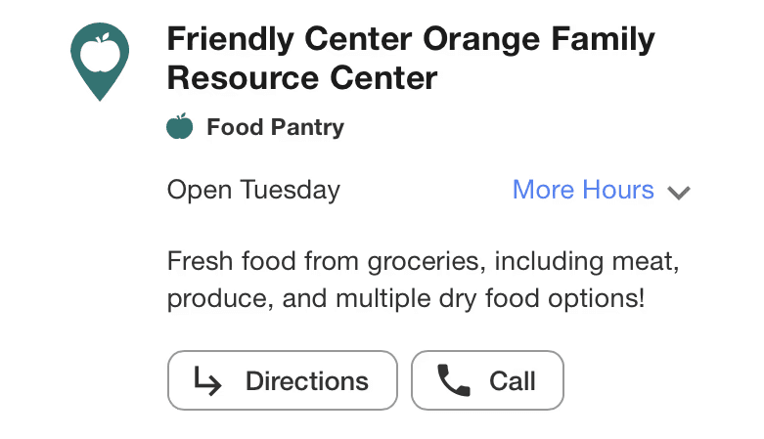Tap the white apple inside the map pin
The height and width of the screenshot is (439, 764).
point(100,53)
